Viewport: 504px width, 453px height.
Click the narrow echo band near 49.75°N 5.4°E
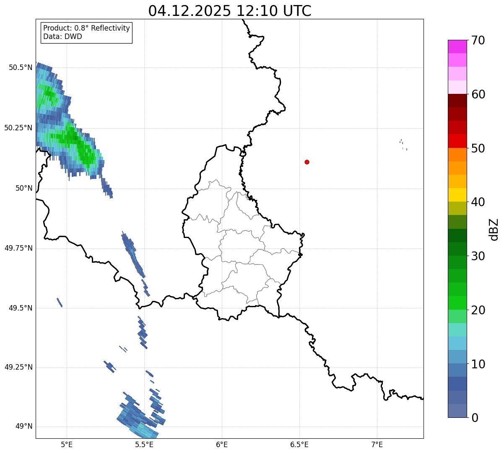(x=134, y=256)
